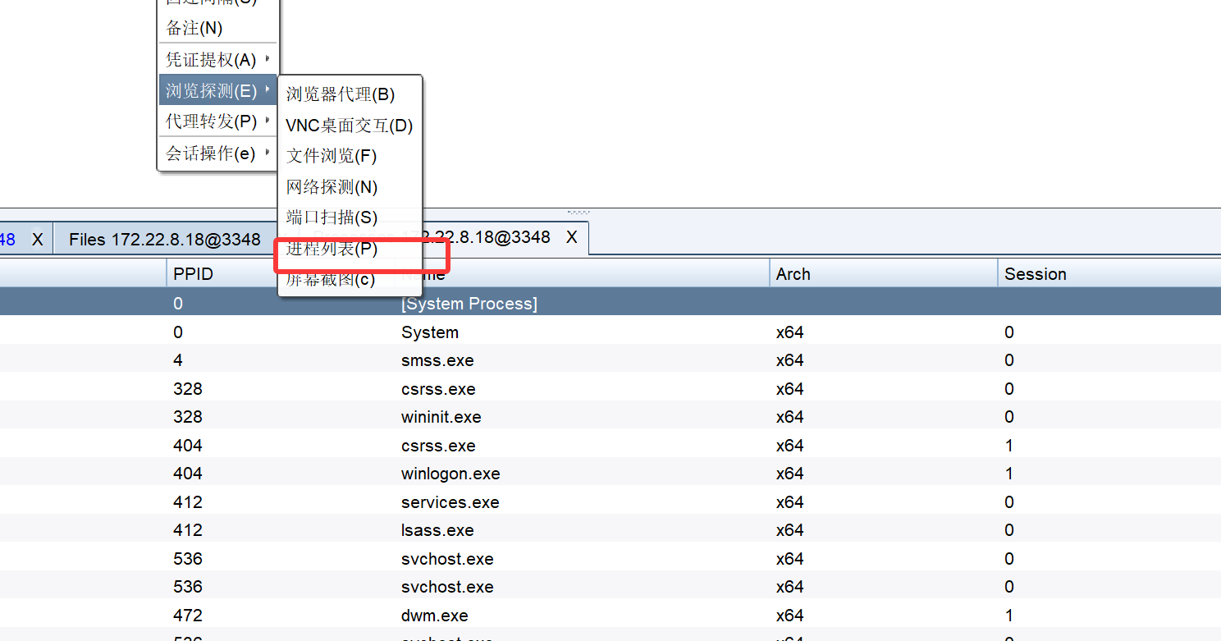Select the dwm.exe process
1221x641 pixels.
click(x=610, y=616)
